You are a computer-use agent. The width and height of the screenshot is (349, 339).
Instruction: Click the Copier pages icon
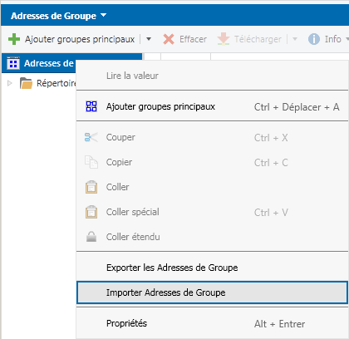click(x=91, y=162)
